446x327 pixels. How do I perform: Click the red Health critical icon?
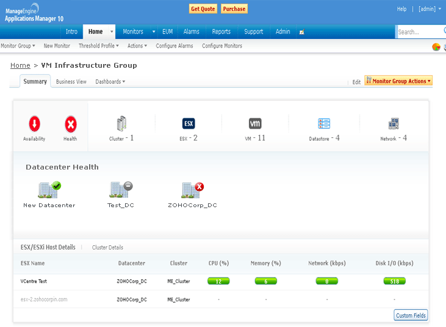[71, 124]
